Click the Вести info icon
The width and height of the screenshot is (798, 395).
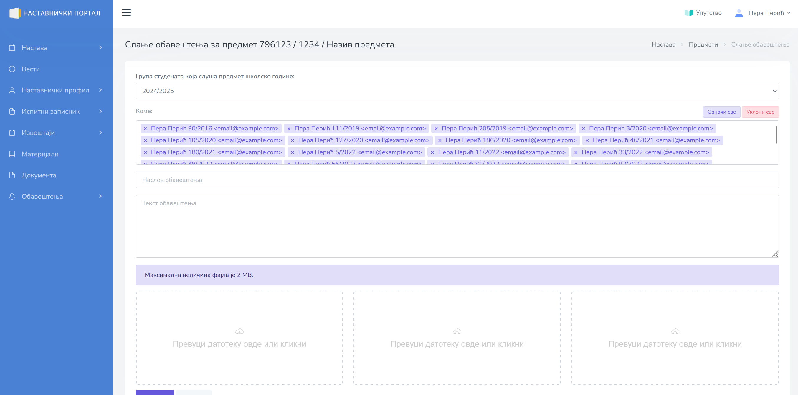12,69
